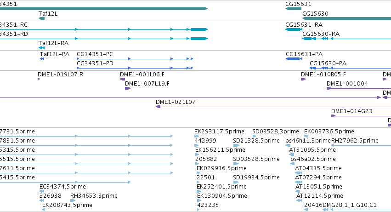Select the CG15630-PA feature label
Viewport: 391px width, 212px height.
pyautogui.click(x=328, y=63)
